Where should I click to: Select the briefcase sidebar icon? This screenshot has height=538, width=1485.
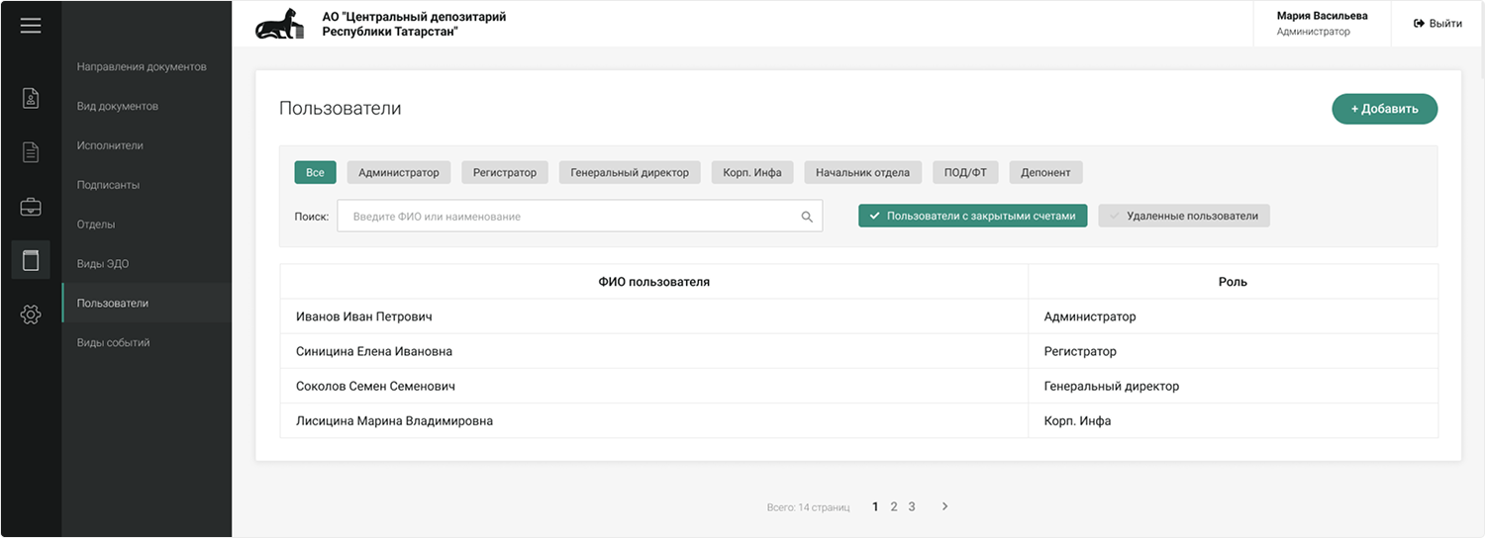tap(31, 207)
